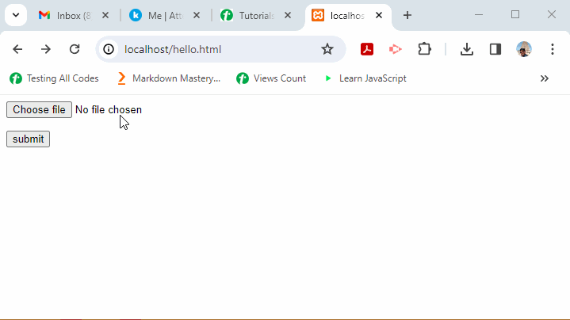The image size is (570, 320).
Task: Close the localhost tab
Action: [379, 15]
